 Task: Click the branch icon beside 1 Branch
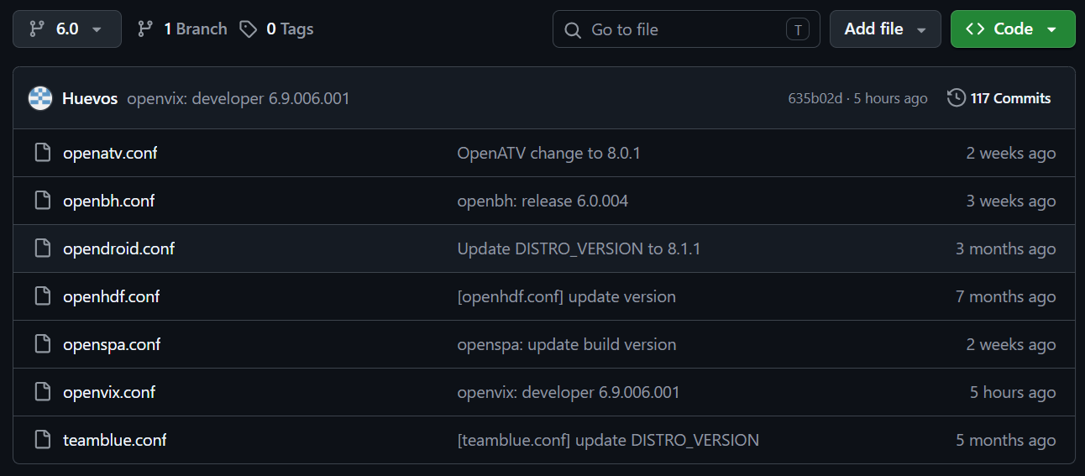click(145, 29)
